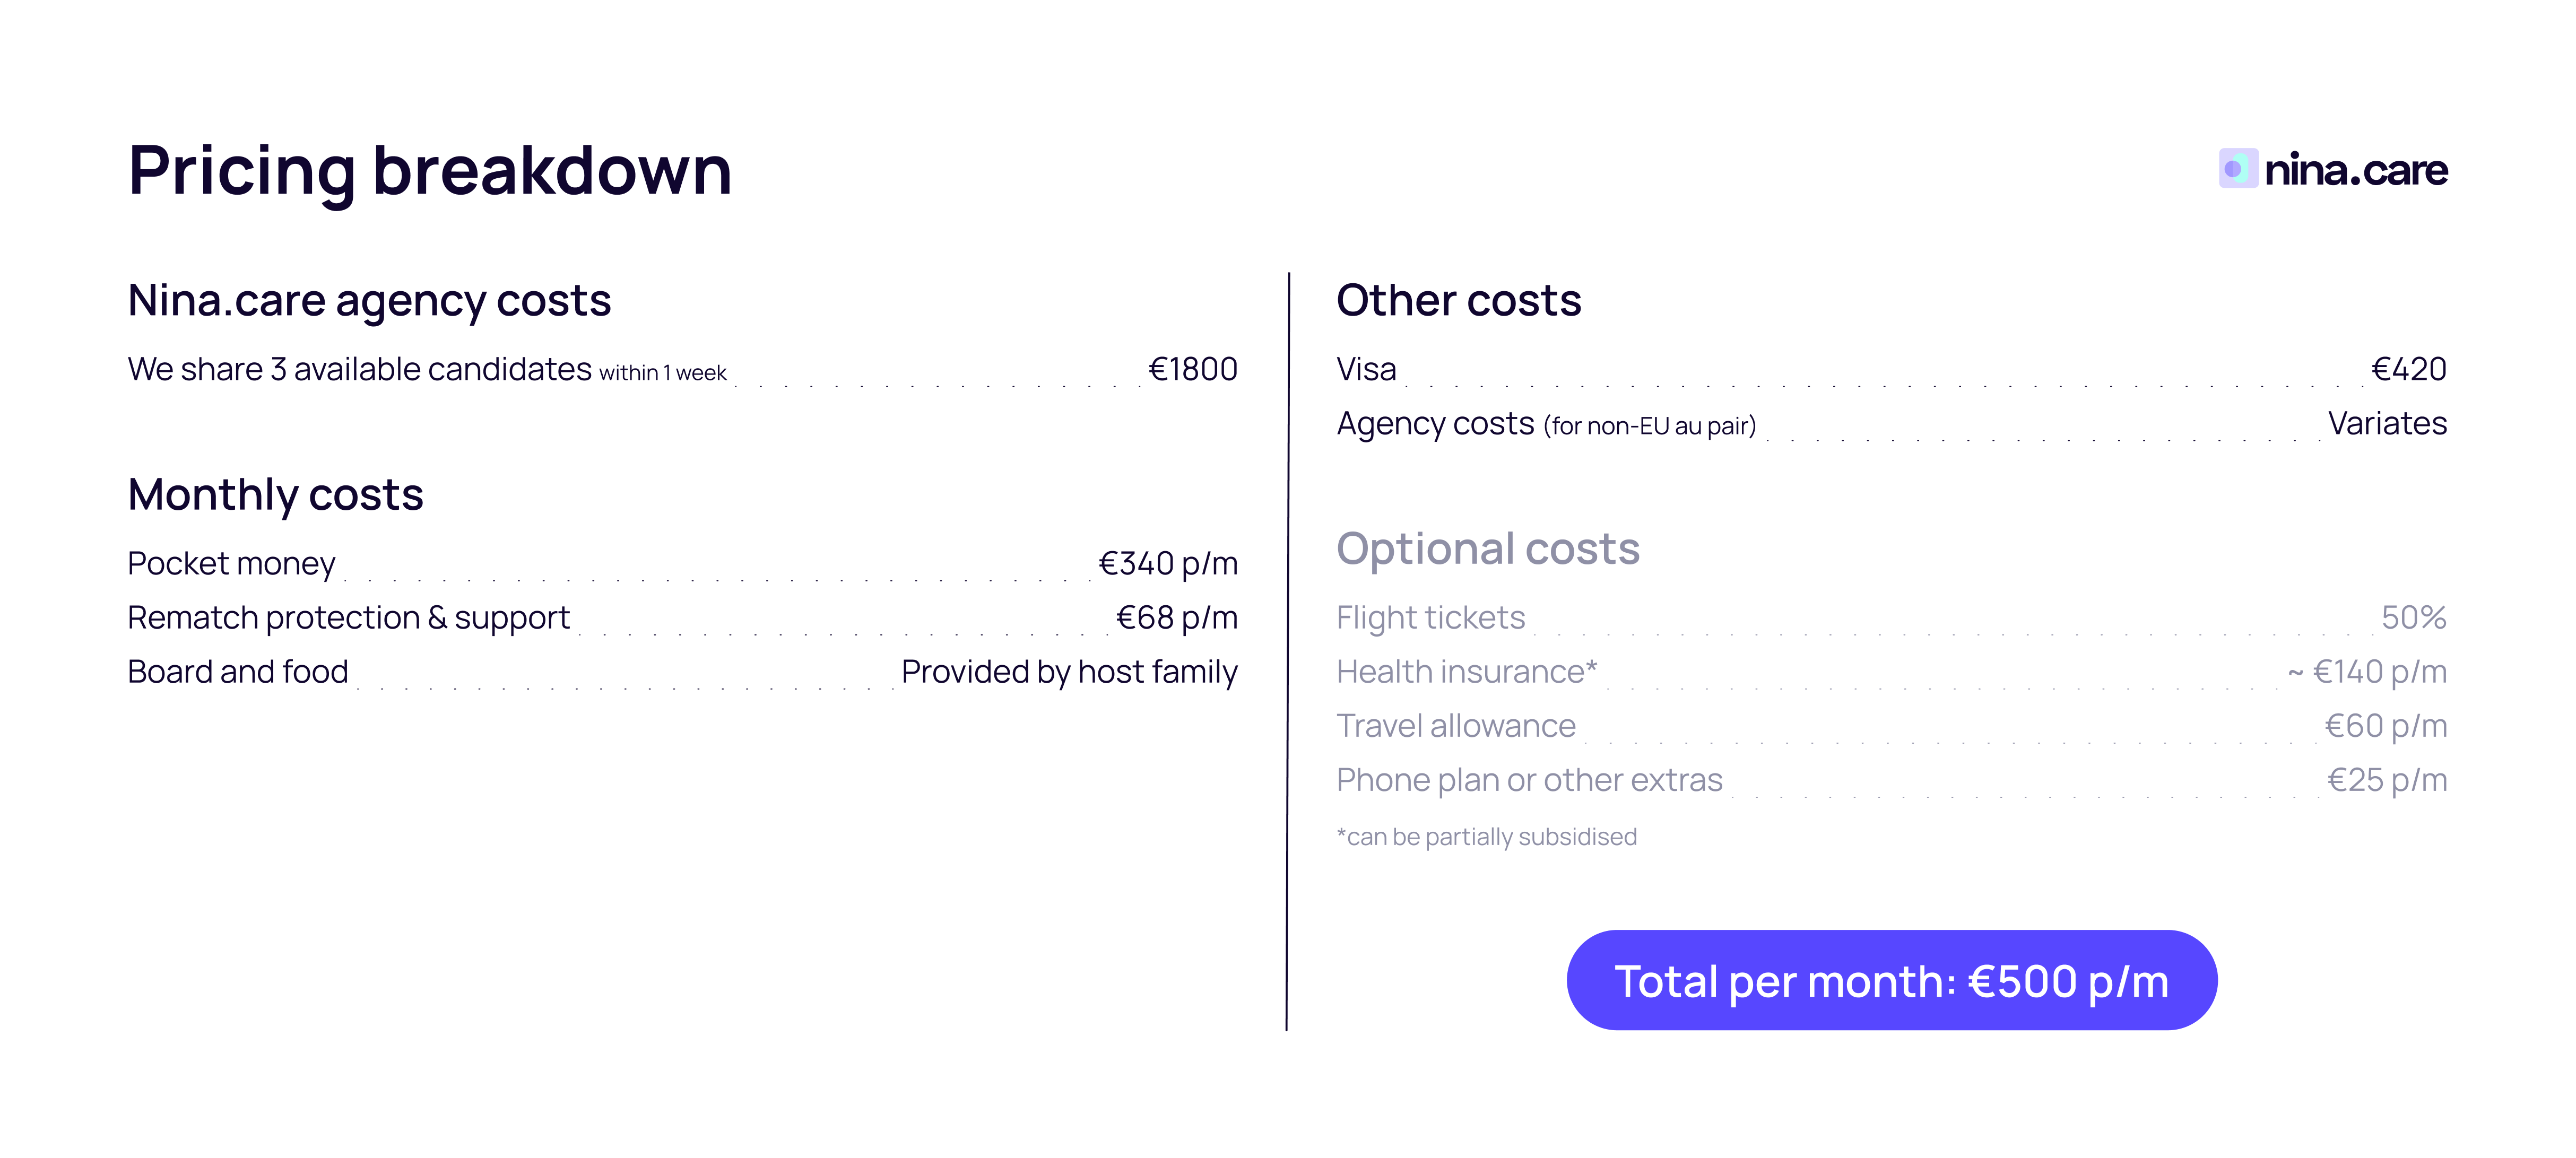Click the can be partially subsidised footnote
Viewport: 2576px width, 1158px height.
coord(1486,836)
